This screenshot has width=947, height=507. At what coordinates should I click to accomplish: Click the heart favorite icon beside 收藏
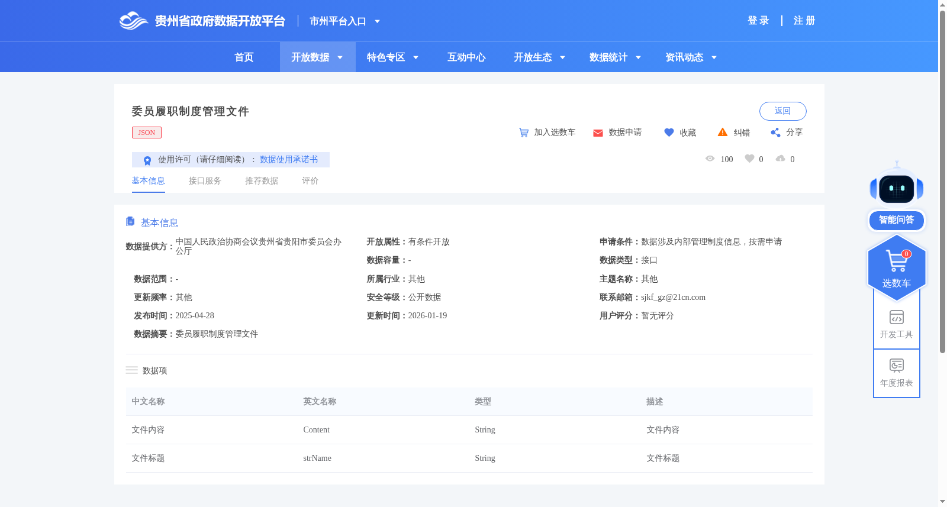(x=669, y=133)
